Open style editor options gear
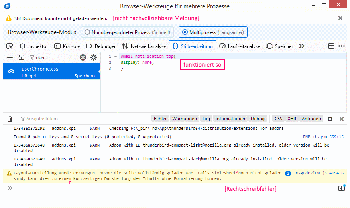The image size is (350, 208). [x=94, y=58]
